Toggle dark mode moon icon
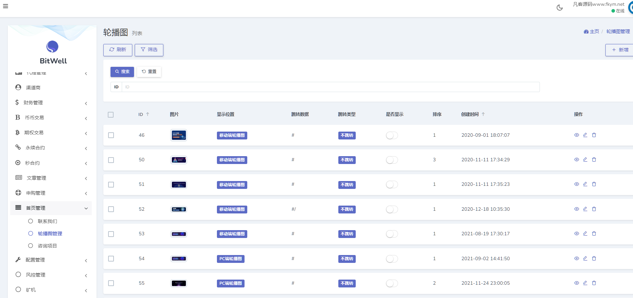This screenshot has height=298, width=633. (x=559, y=8)
